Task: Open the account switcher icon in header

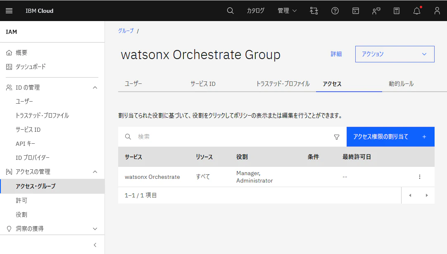Action: (314, 11)
